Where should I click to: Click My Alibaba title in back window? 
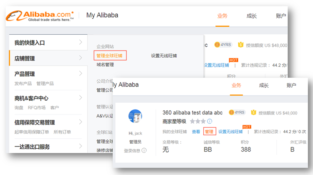102,15
